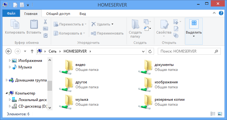Click the Up one level arrow
The height and width of the screenshot is (120, 227).
(32, 51)
